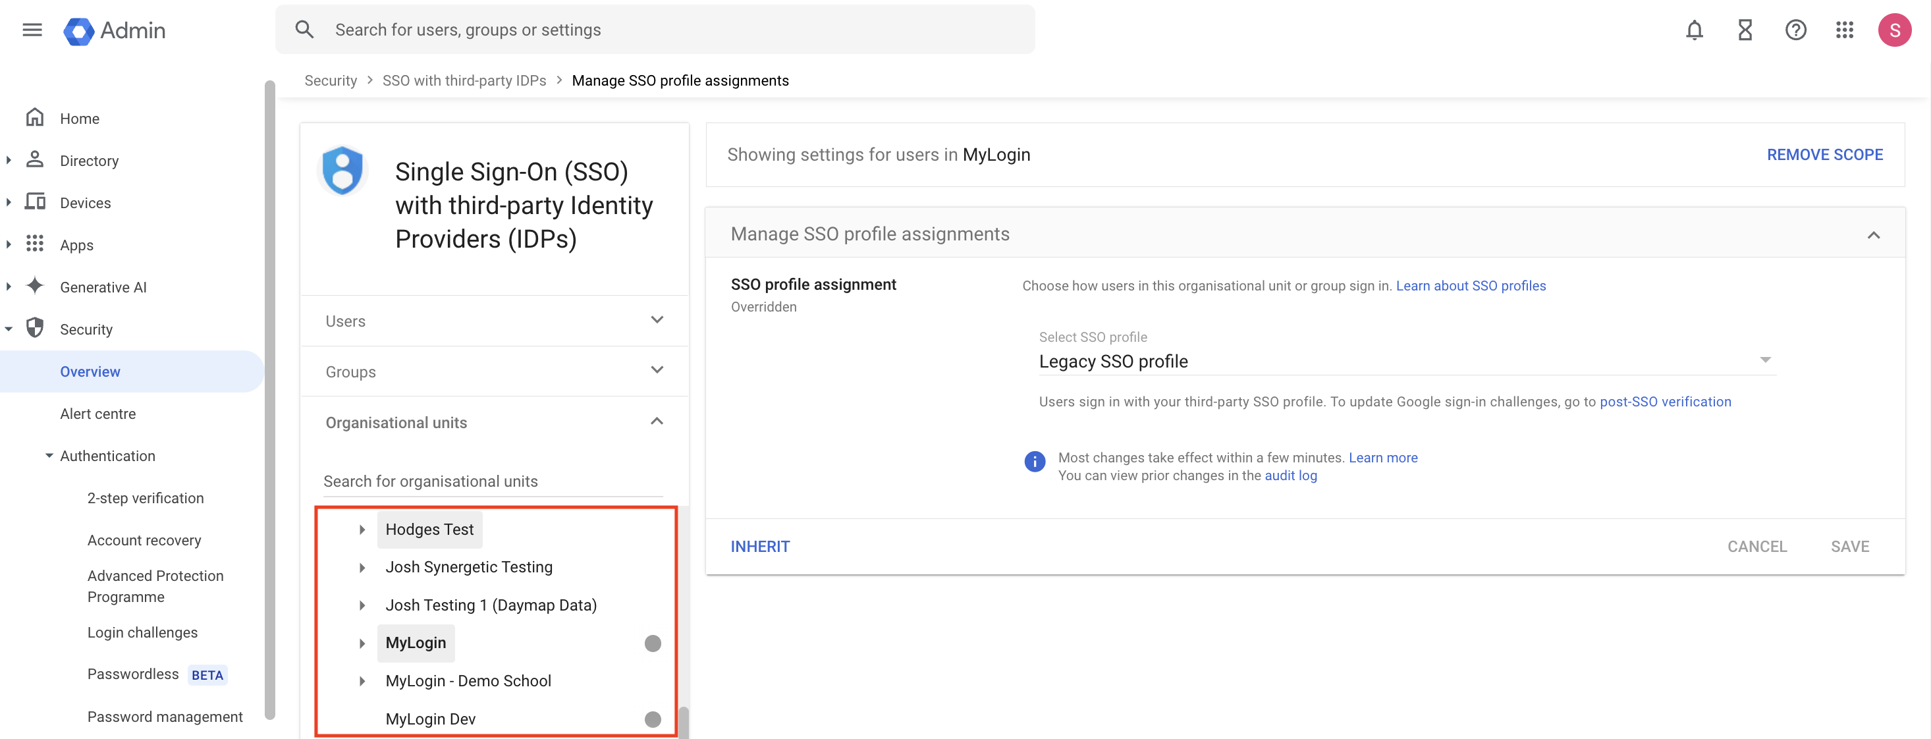1931x739 pixels.
Task: Select MyLogin - Demo School unit
Action: (468, 680)
